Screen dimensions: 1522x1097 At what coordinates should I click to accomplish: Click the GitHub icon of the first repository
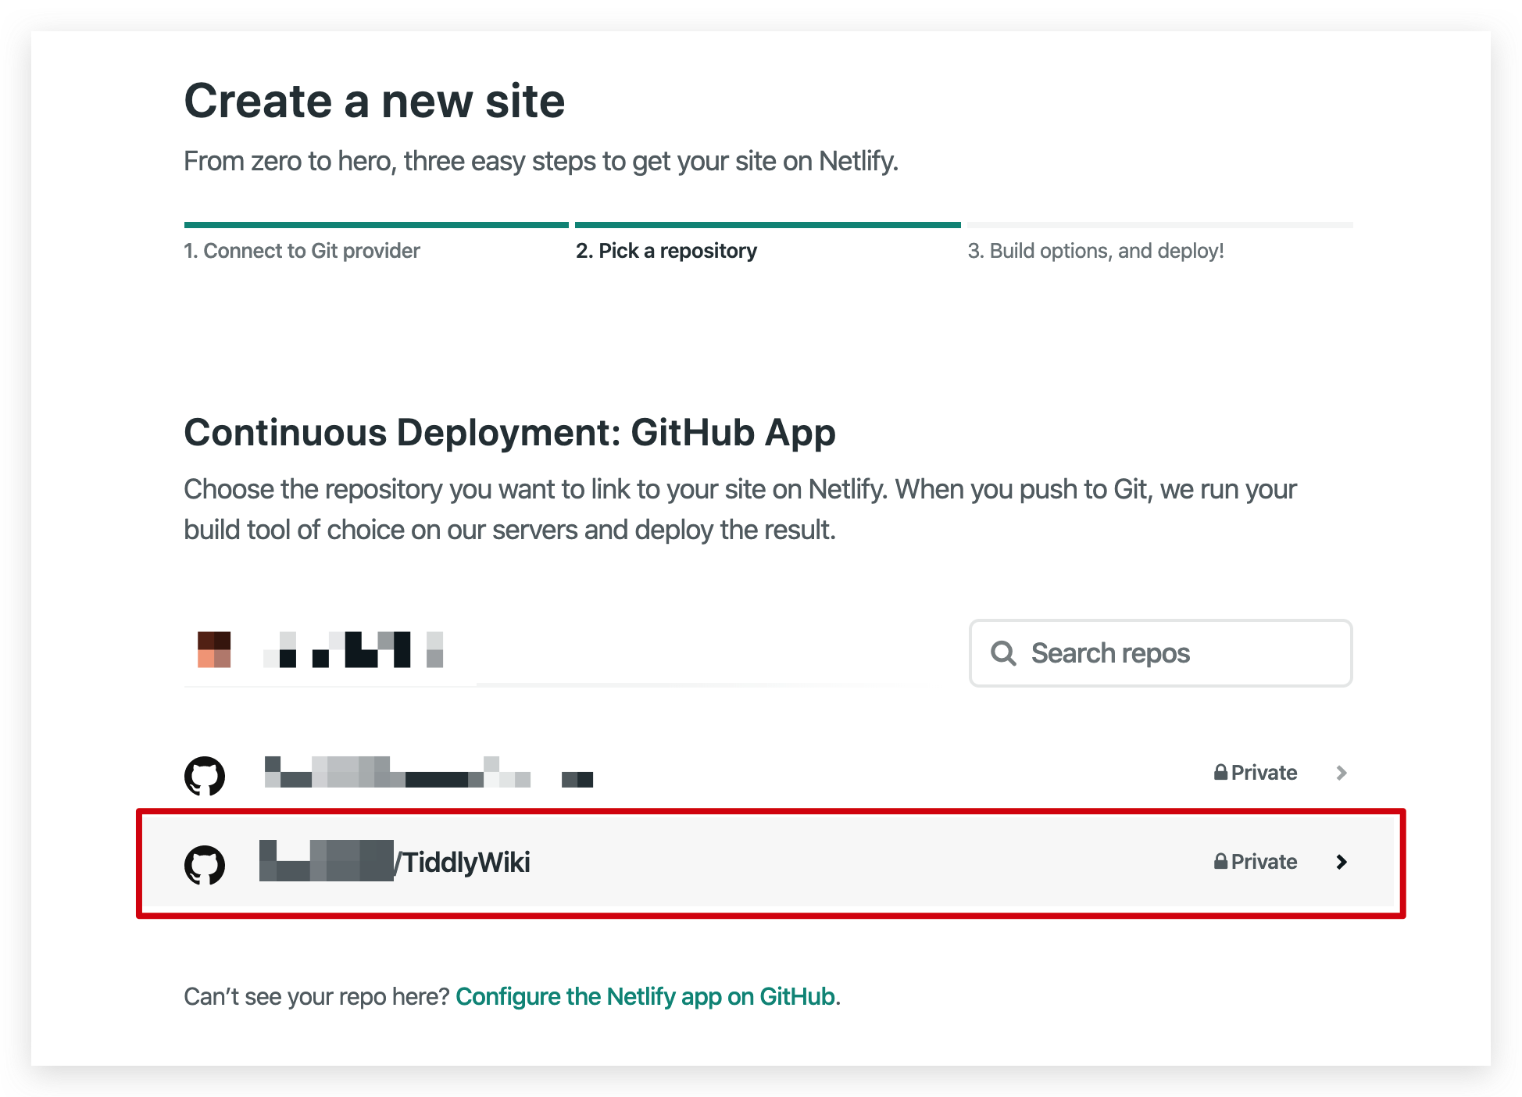coord(205,775)
